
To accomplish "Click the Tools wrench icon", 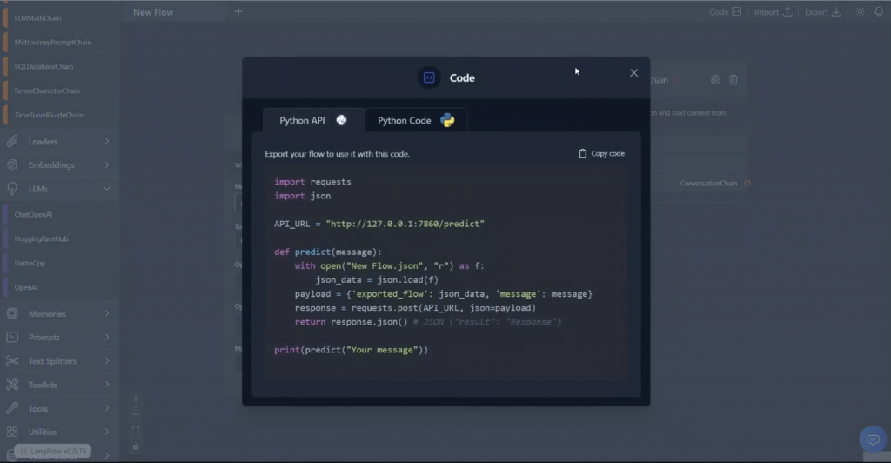I will [12, 408].
